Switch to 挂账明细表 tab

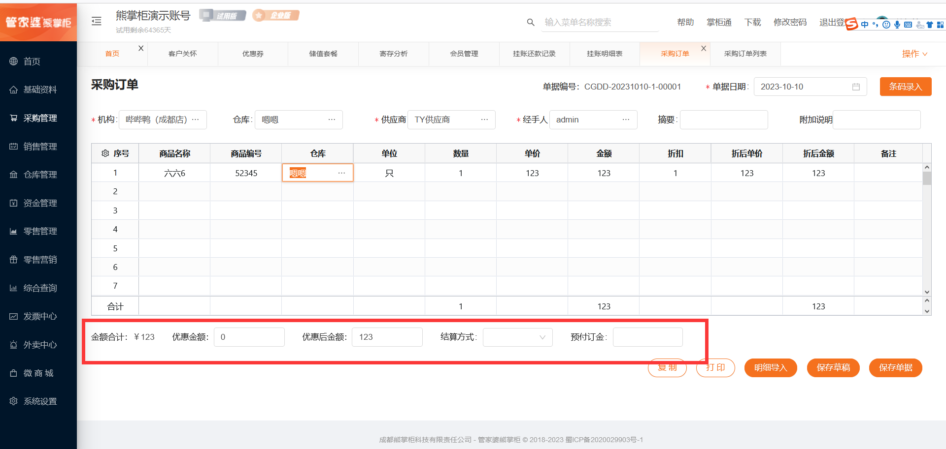click(x=605, y=54)
